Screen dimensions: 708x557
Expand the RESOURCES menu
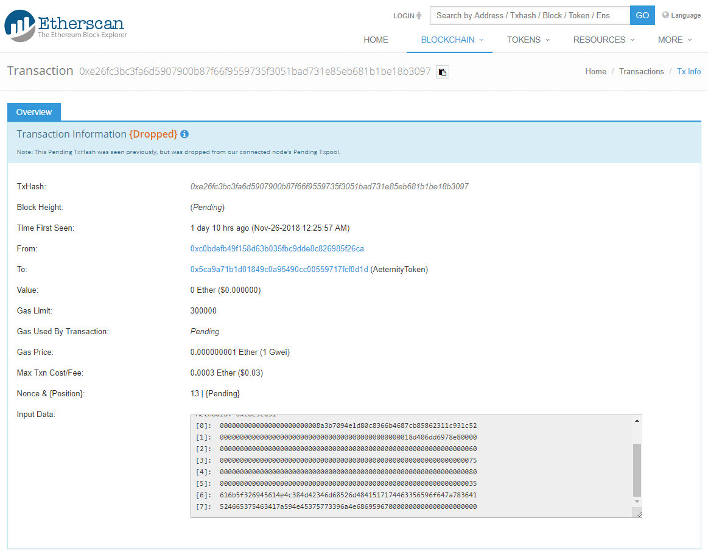pyautogui.click(x=604, y=40)
